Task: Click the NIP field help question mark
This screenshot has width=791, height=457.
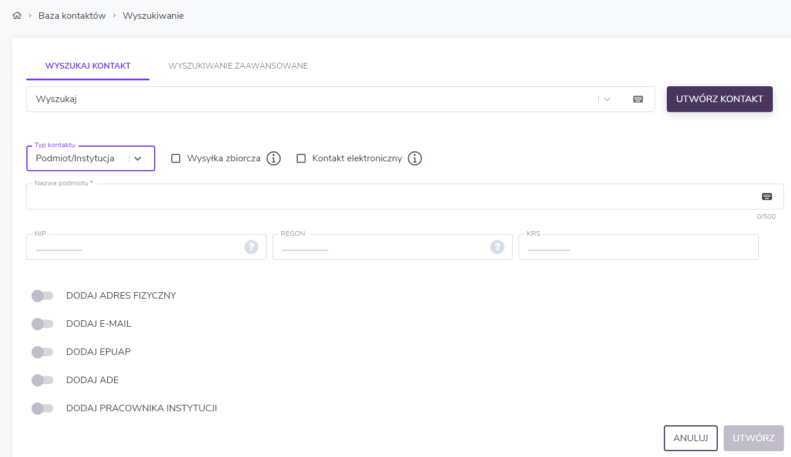Action: (251, 247)
